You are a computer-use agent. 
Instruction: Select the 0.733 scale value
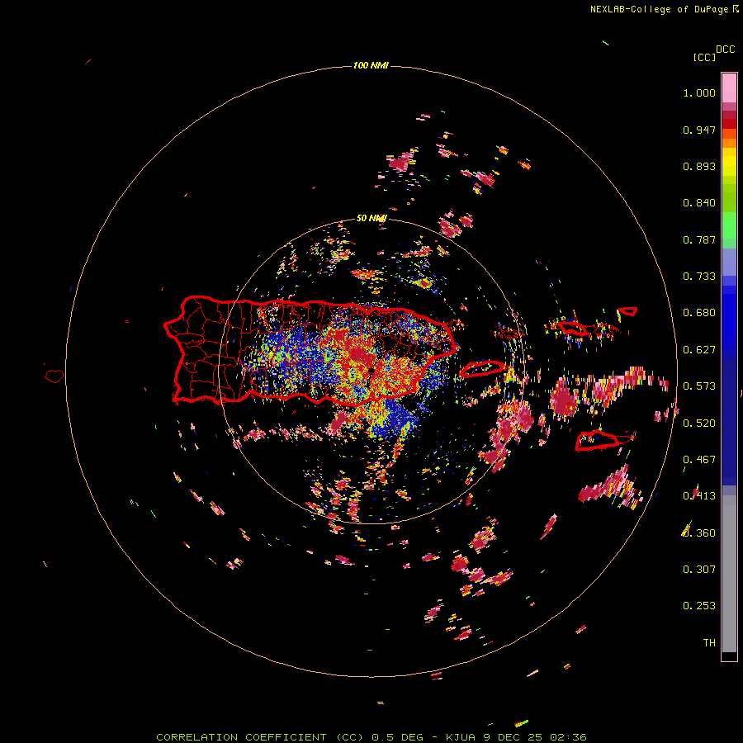point(699,277)
